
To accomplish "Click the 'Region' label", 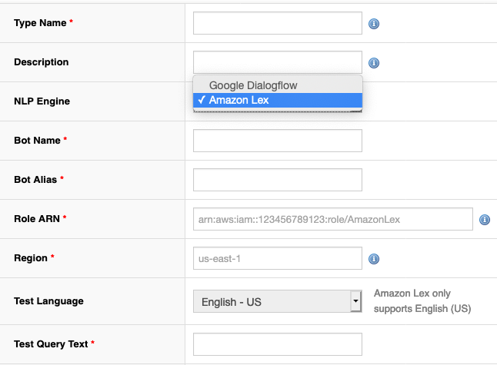I will 31,258.
